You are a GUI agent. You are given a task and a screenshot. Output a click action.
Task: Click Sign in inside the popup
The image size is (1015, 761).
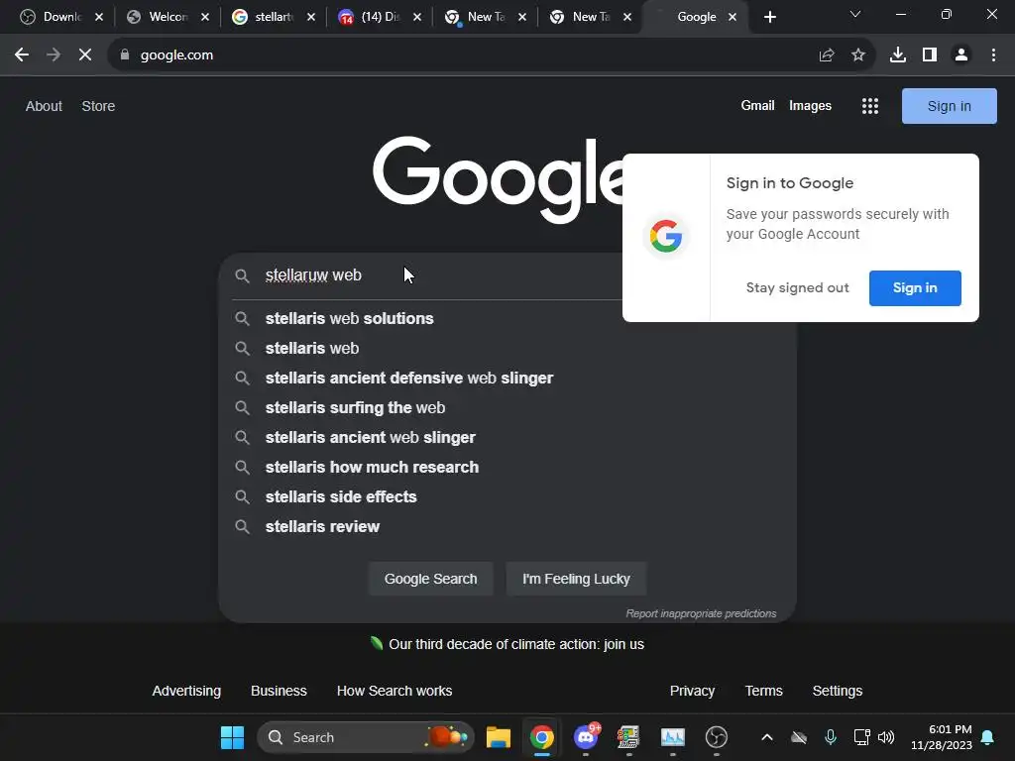tap(915, 288)
